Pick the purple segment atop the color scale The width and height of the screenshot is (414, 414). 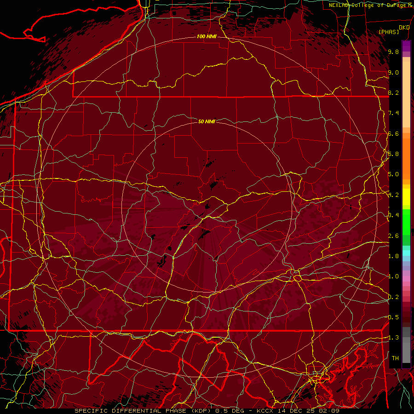[406, 46]
